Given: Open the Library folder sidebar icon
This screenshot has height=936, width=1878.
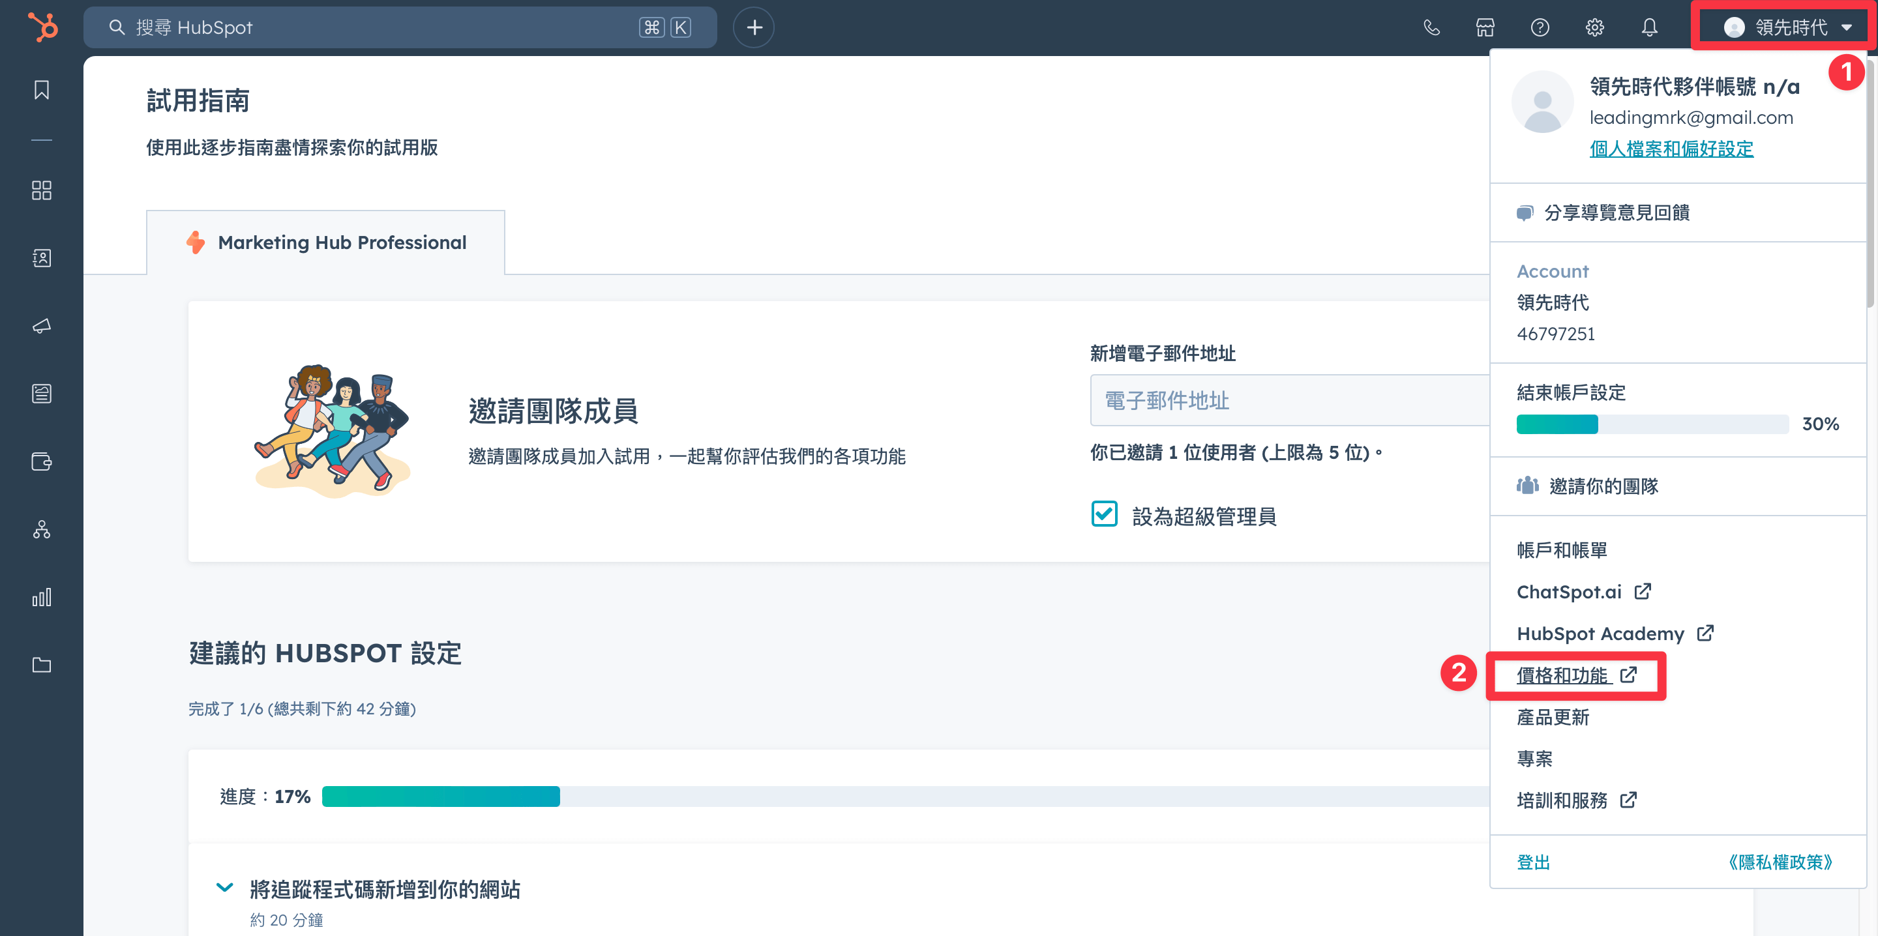Looking at the screenshot, I should (x=42, y=665).
